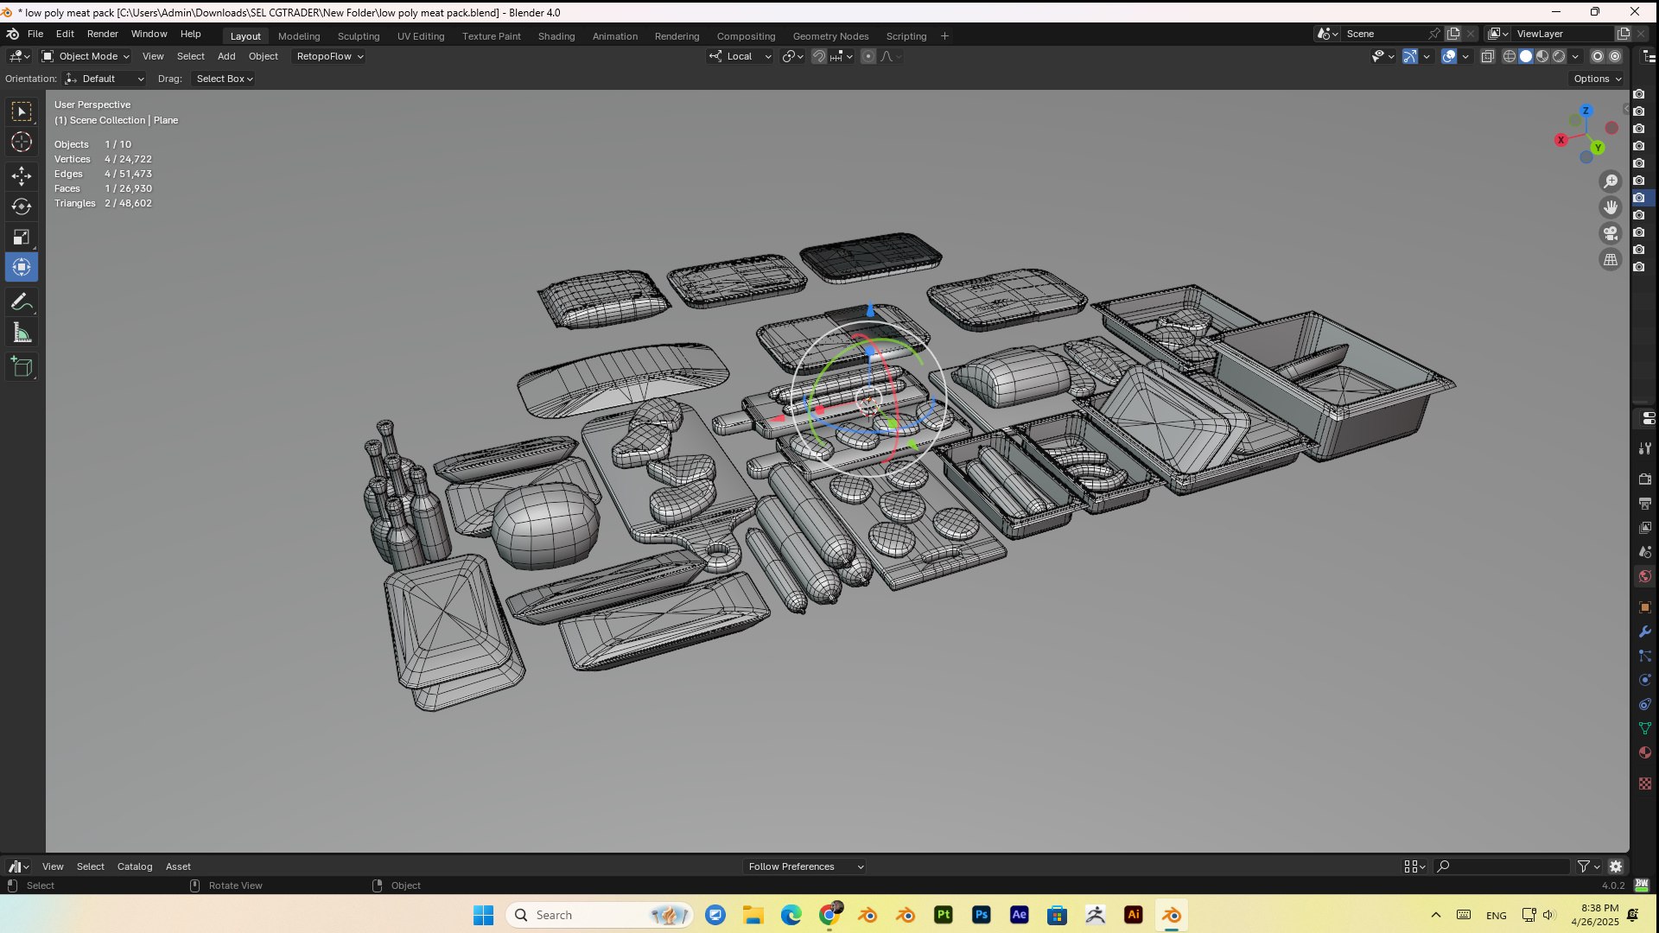Open Modifiers wrench properties tab
1659x933 pixels.
(1645, 632)
